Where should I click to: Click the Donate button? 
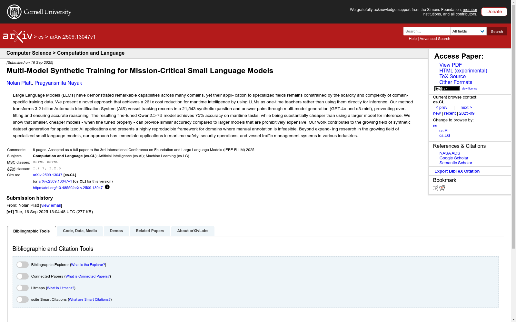[x=494, y=12]
